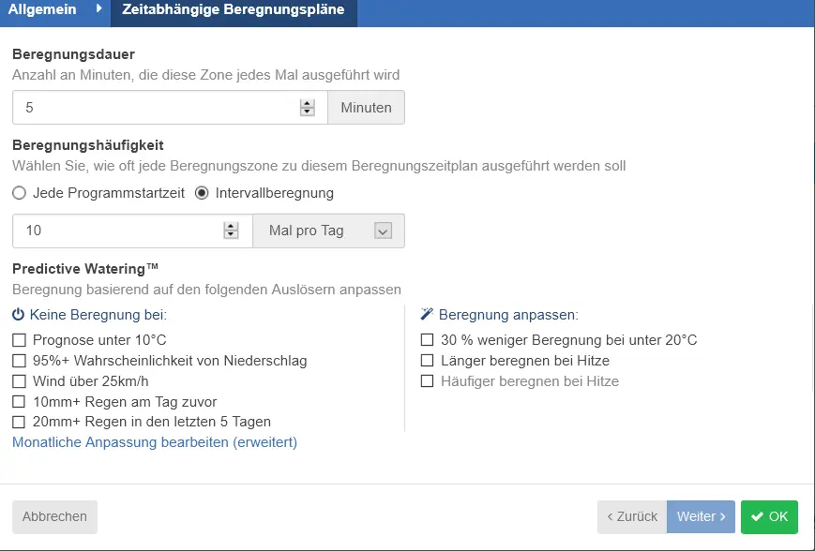Select the Intervallberegnung radio option

click(x=201, y=193)
